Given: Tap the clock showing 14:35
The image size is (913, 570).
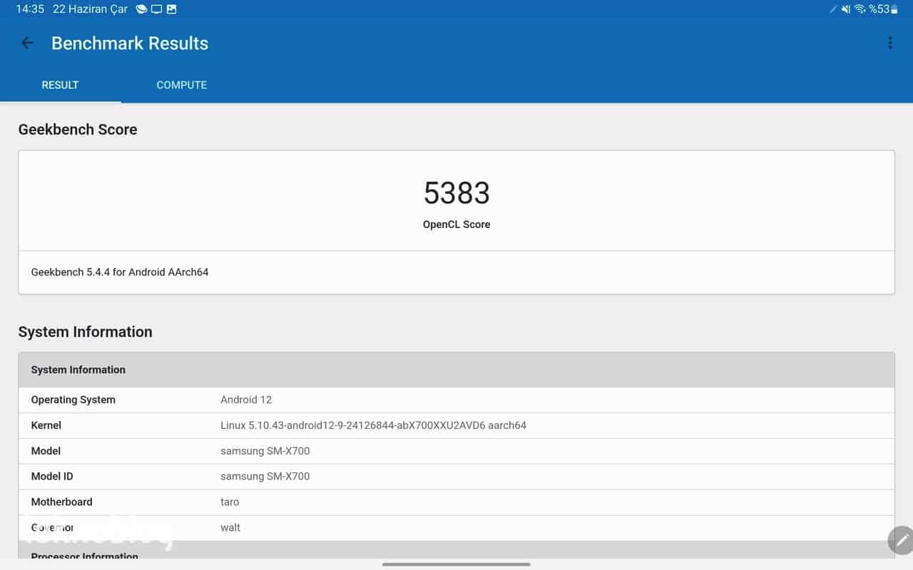Looking at the screenshot, I should (x=30, y=9).
